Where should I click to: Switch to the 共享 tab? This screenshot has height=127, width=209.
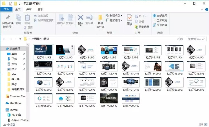[29, 9]
